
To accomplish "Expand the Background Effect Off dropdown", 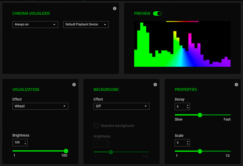I will [x=121, y=106].
